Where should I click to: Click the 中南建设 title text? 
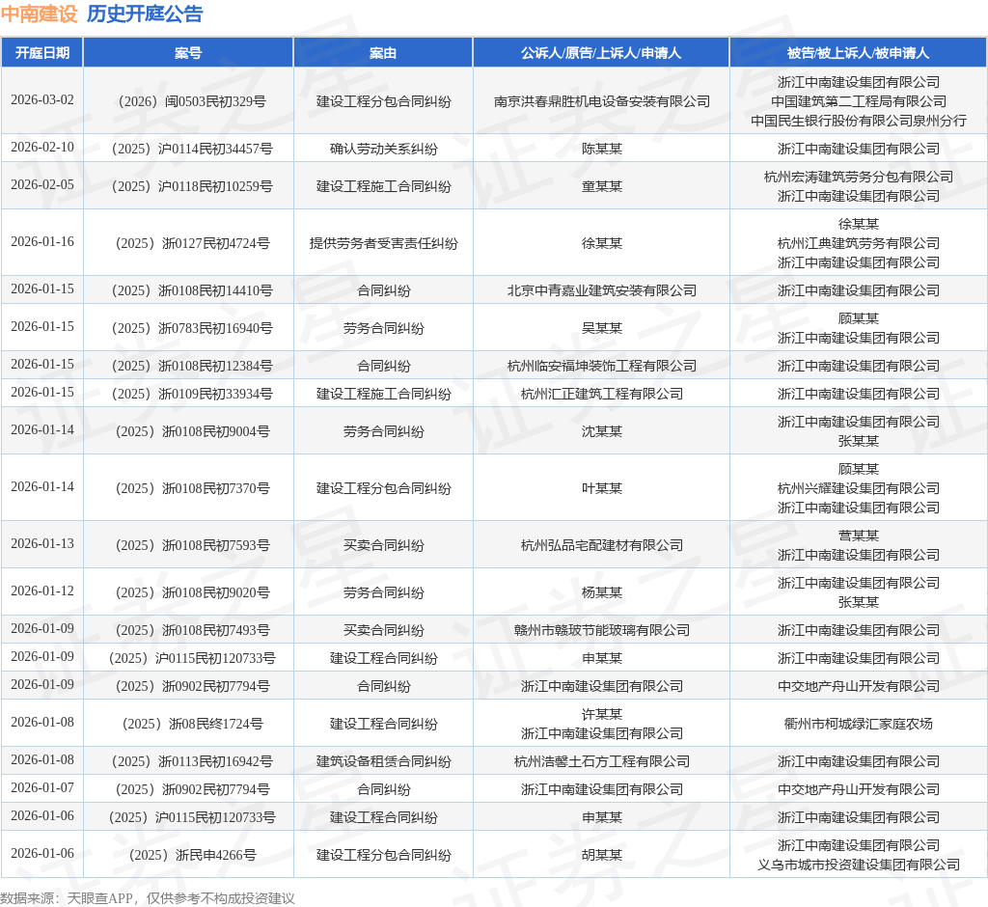(39, 14)
